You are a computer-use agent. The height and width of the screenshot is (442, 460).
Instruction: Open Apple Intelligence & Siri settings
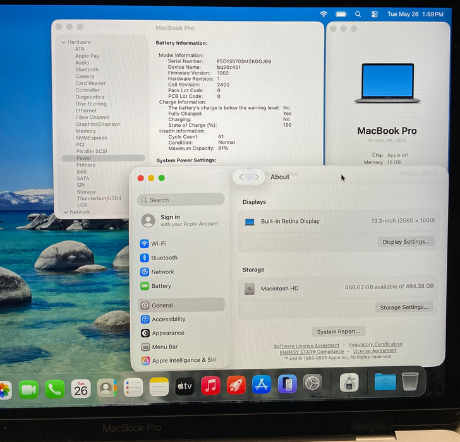click(182, 360)
